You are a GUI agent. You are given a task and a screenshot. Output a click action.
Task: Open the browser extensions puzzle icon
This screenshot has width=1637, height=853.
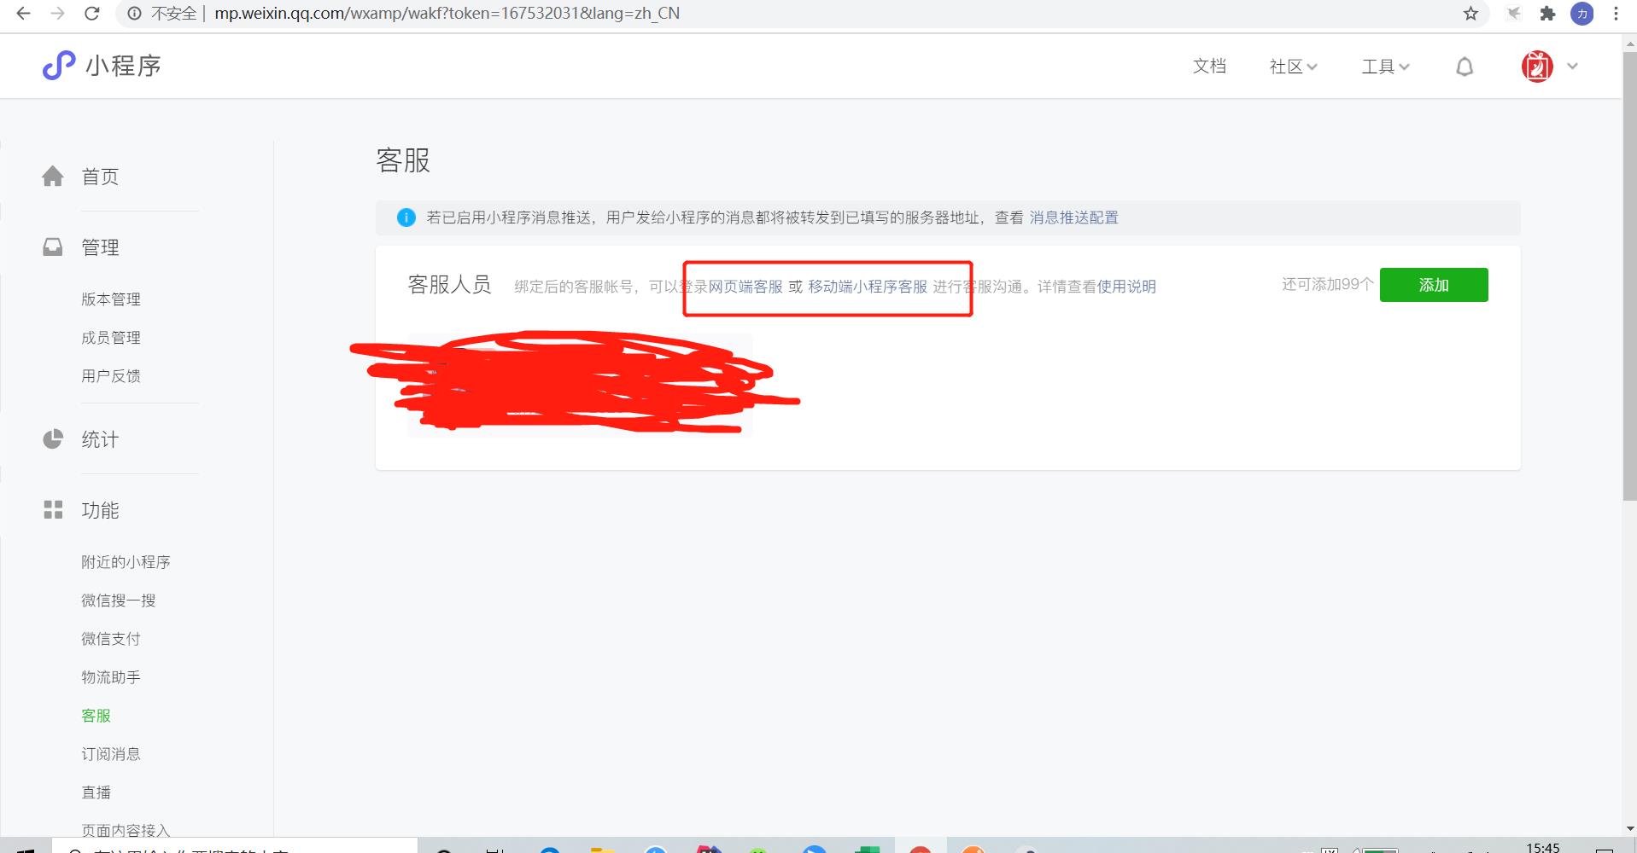(x=1547, y=14)
